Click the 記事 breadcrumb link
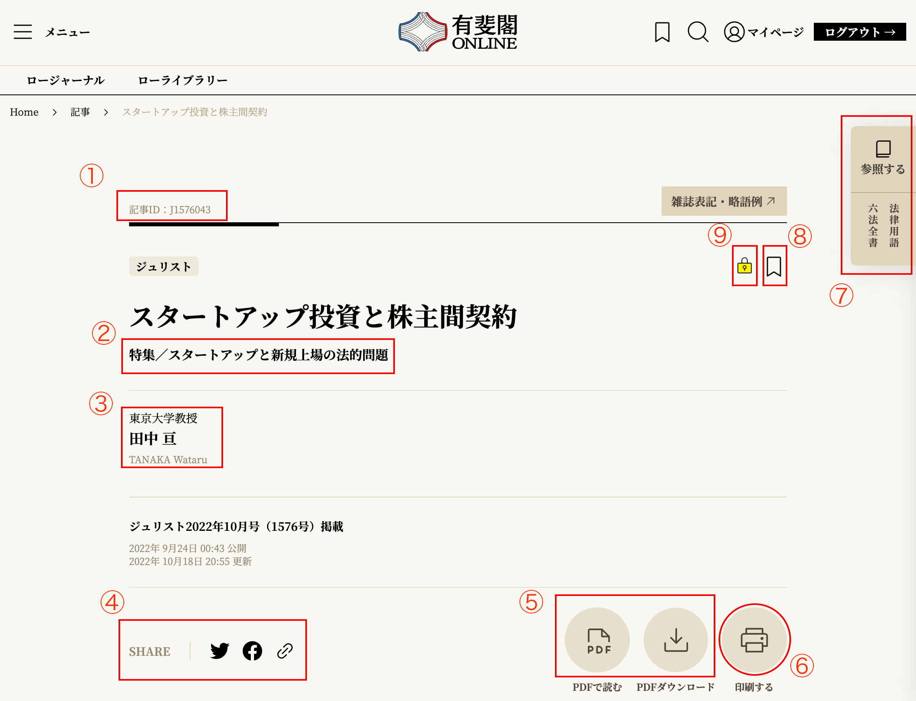 pyautogui.click(x=80, y=112)
